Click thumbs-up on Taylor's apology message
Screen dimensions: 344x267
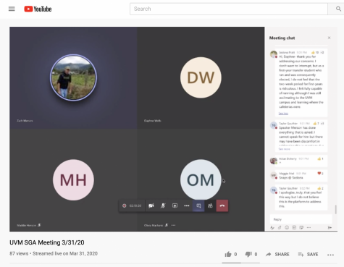[319, 188]
